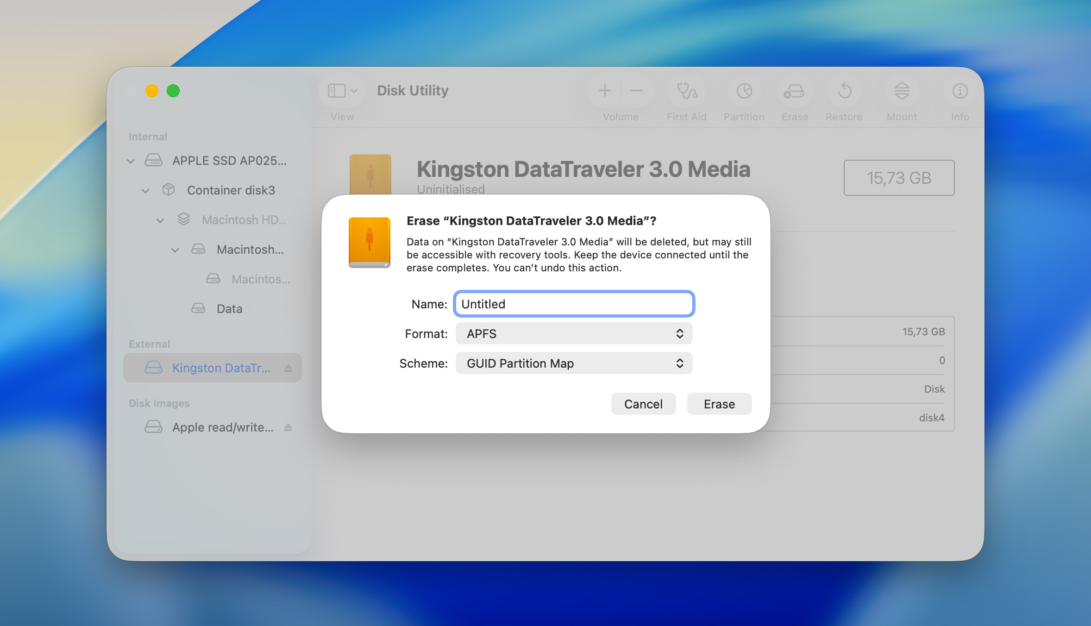This screenshot has width=1091, height=626.
Task: Confirm with the Erase button
Action: click(719, 404)
